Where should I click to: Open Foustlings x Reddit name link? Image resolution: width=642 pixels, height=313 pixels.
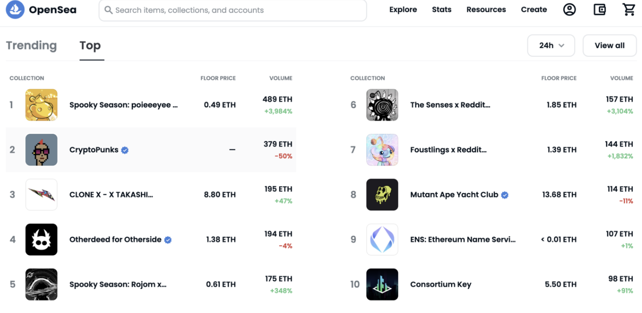pyautogui.click(x=449, y=150)
